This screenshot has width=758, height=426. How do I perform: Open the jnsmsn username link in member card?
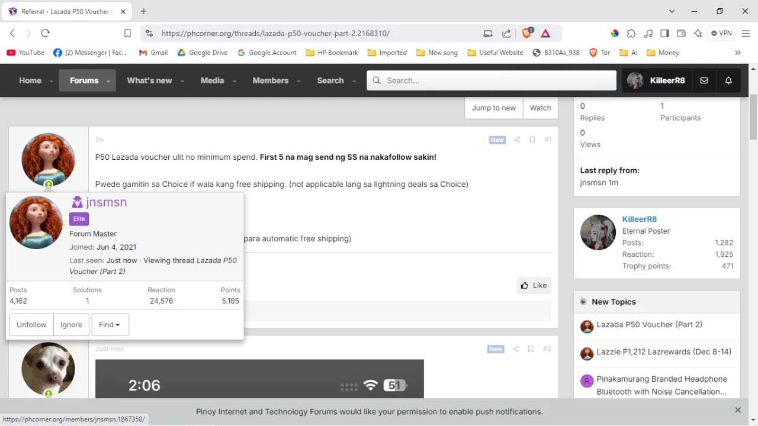pyautogui.click(x=107, y=202)
